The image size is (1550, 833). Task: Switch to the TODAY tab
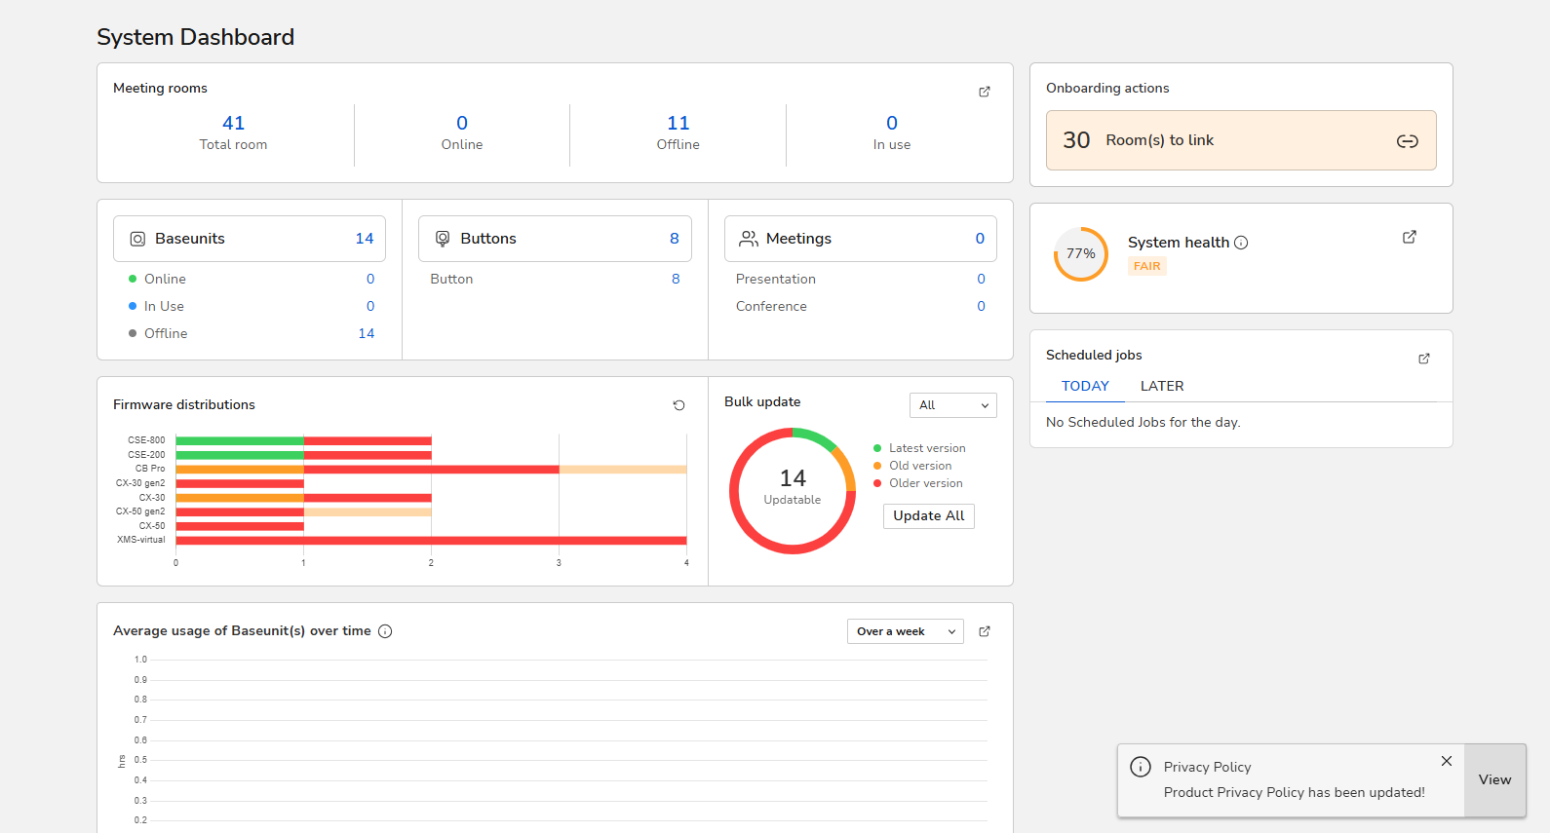[x=1085, y=386]
